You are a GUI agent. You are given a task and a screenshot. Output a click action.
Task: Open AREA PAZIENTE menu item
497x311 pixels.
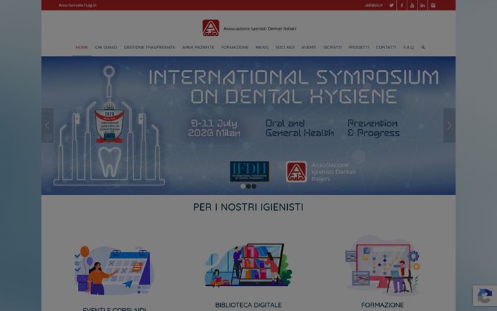(x=198, y=47)
